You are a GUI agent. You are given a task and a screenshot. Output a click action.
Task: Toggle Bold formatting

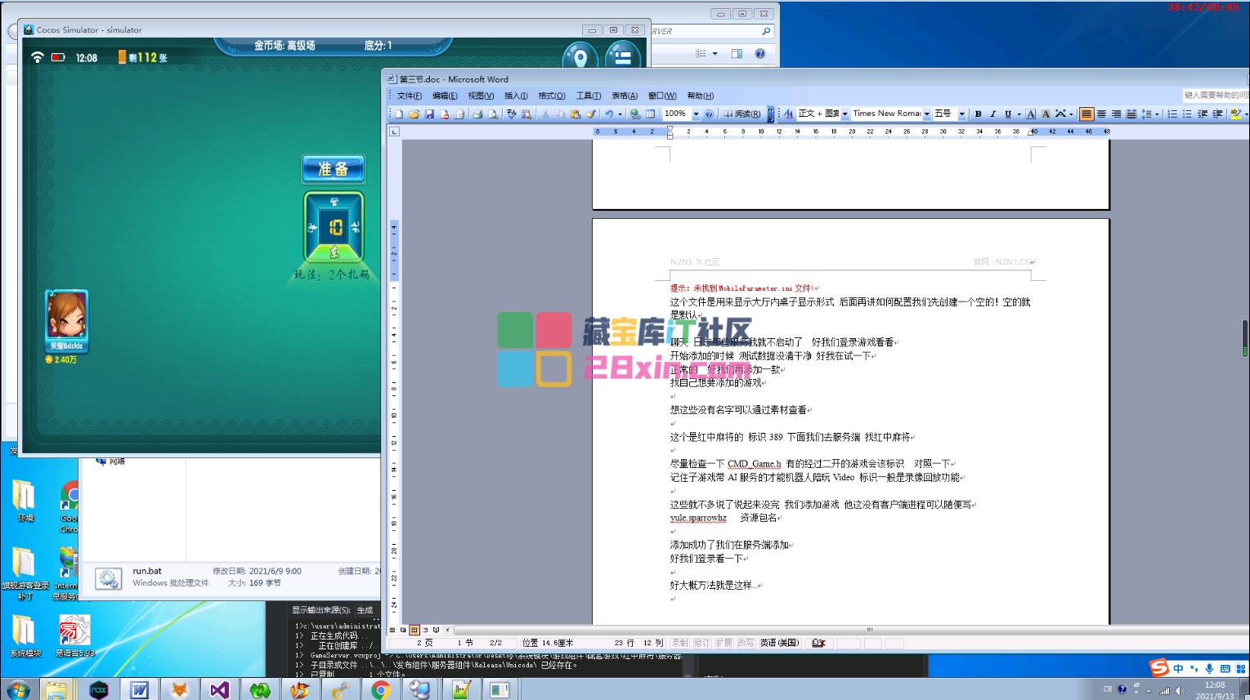(978, 114)
